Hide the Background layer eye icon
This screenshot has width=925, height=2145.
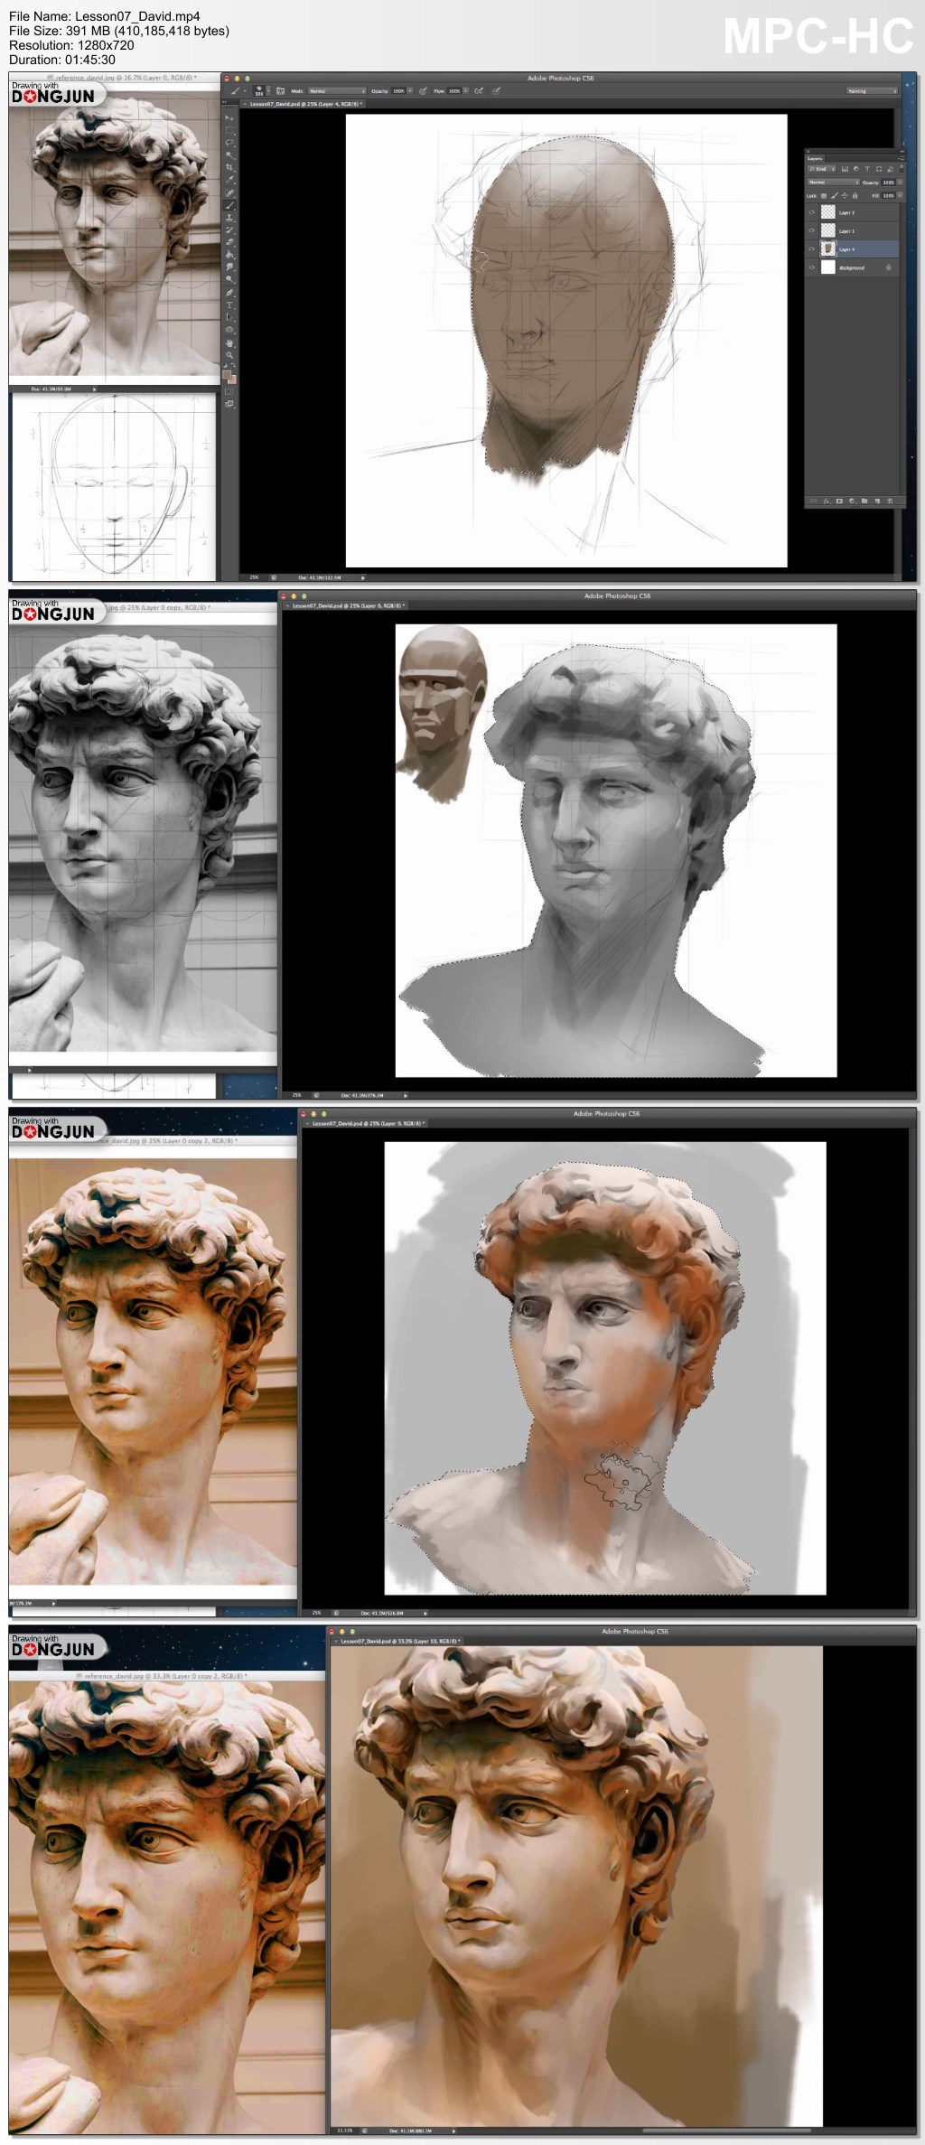click(811, 267)
